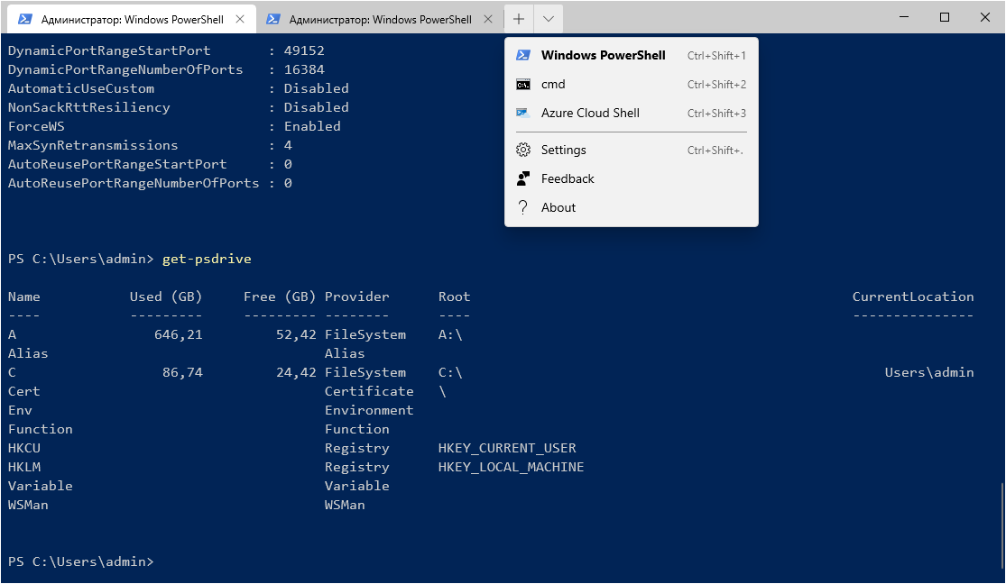
Task: Maximize the Terminal window
Action: (x=945, y=17)
